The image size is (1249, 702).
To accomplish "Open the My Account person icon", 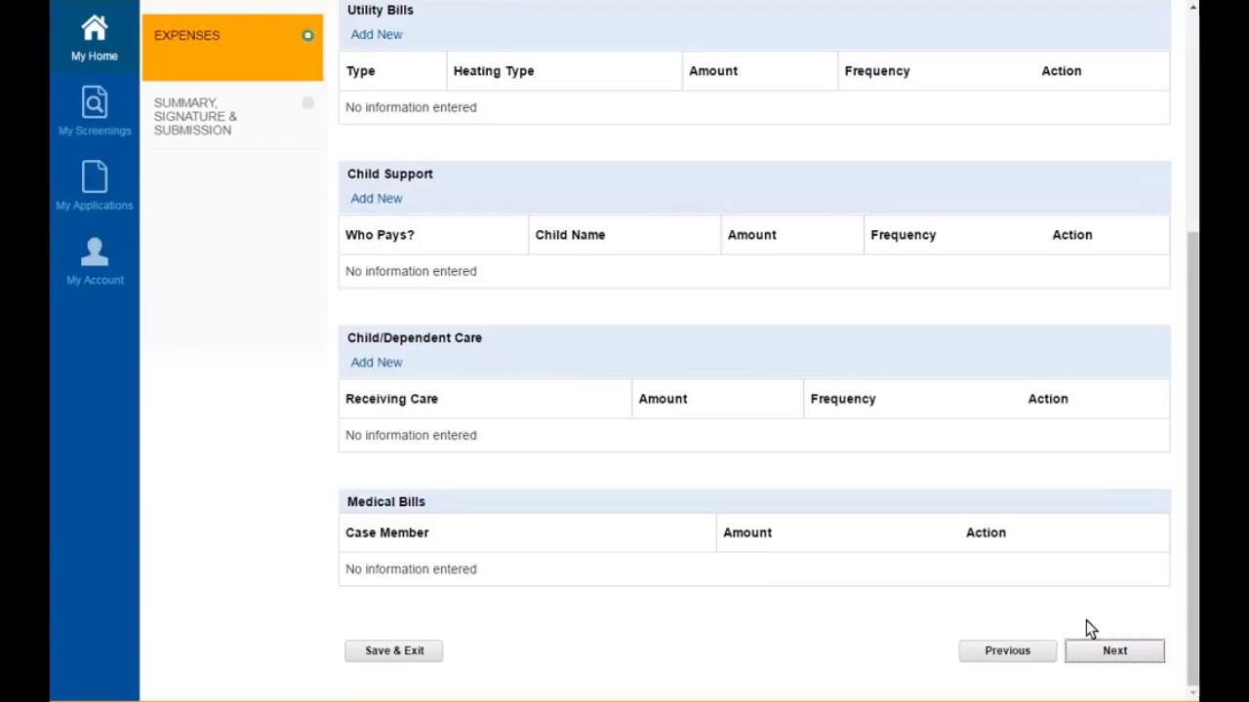I will pos(95,252).
